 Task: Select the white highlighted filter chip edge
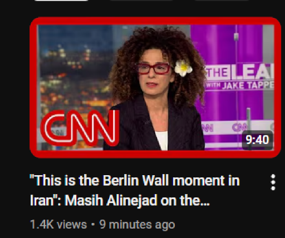click(x=61, y=1)
